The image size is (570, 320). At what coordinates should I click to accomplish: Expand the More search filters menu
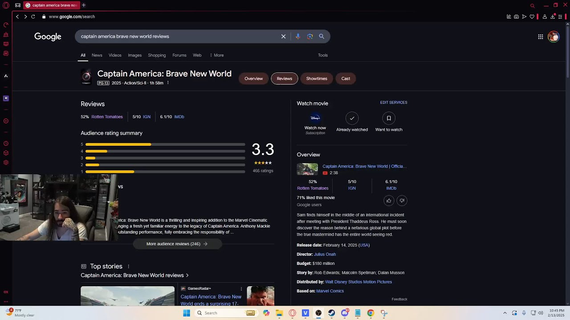pyautogui.click(x=216, y=55)
